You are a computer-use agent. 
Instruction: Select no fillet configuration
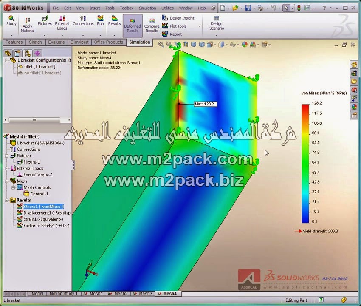tap(42, 73)
